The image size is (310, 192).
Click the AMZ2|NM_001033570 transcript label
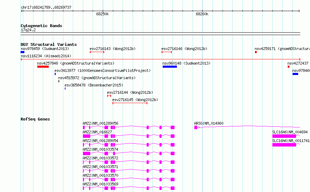coord(100,175)
